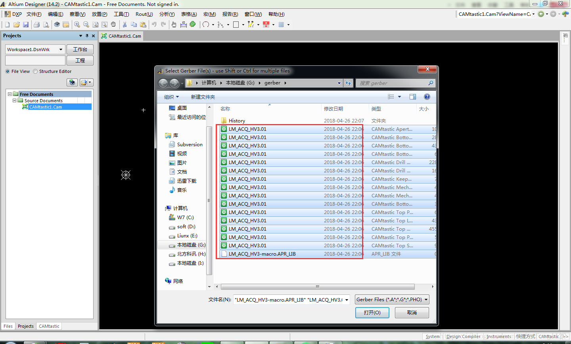Open the Rout(U) menu

[x=144, y=14]
